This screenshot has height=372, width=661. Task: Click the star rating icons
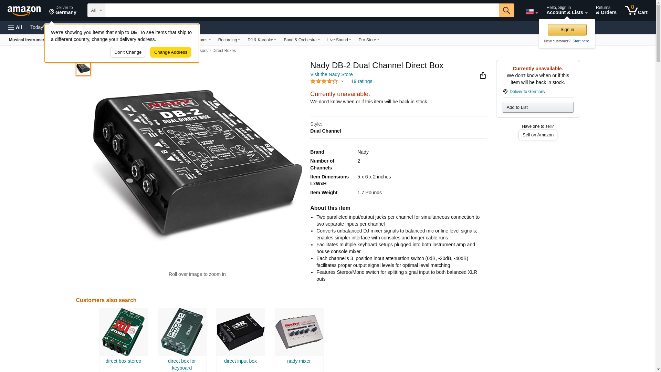pyautogui.click(x=324, y=81)
